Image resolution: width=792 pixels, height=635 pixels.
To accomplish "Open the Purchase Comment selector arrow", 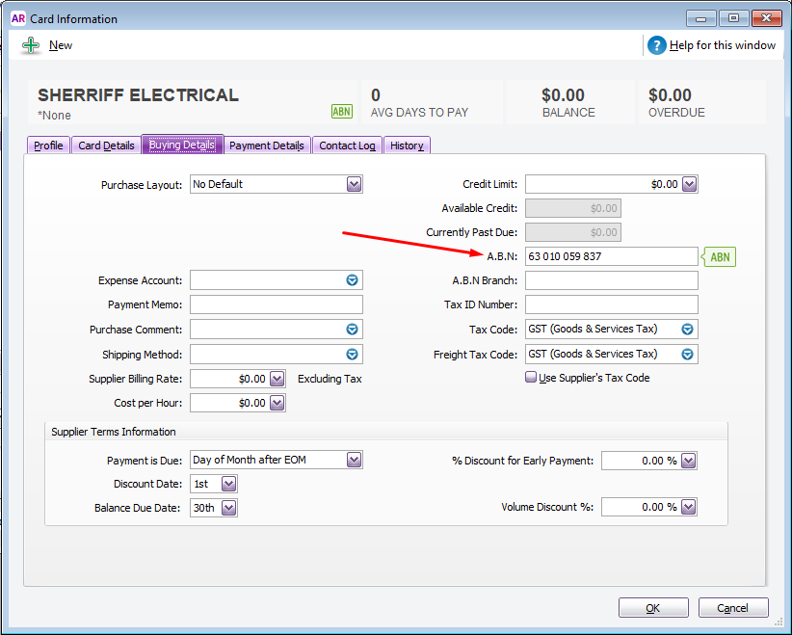I will [x=352, y=330].
